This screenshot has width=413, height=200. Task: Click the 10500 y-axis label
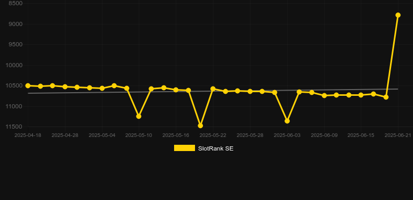click(x=14, y=86)
